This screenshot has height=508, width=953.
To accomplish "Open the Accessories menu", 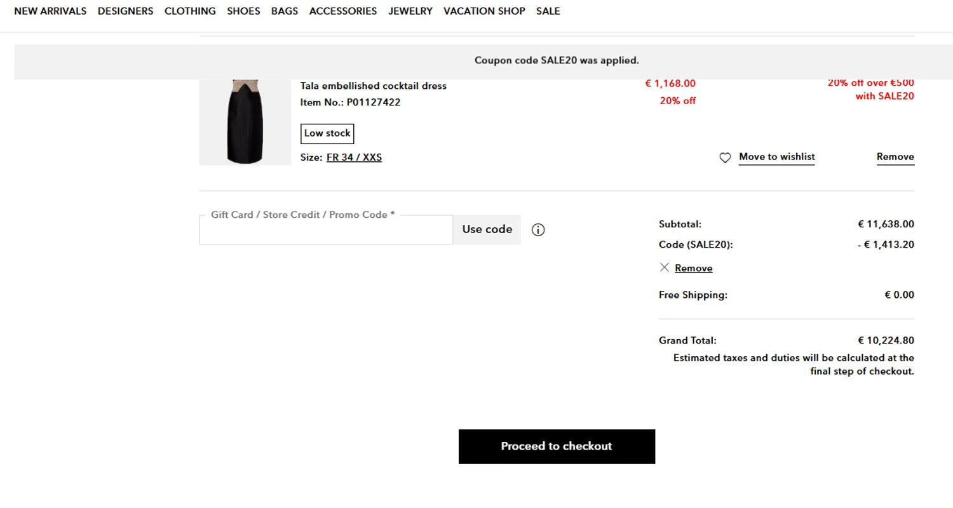I will tap(343, 11).
